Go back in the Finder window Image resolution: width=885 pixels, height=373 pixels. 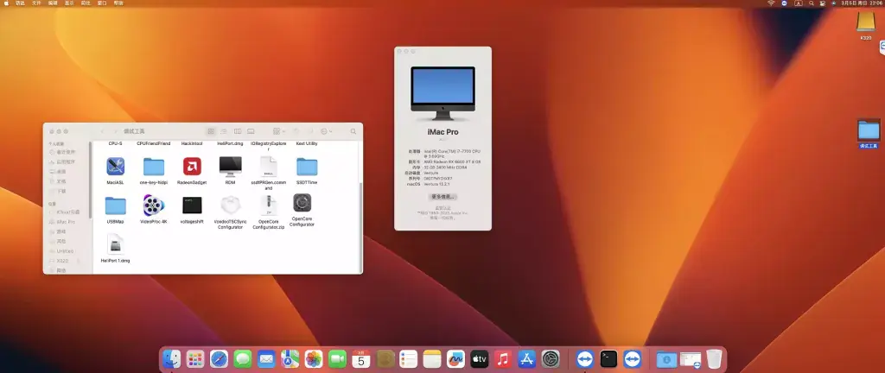(x=102, y=131)
